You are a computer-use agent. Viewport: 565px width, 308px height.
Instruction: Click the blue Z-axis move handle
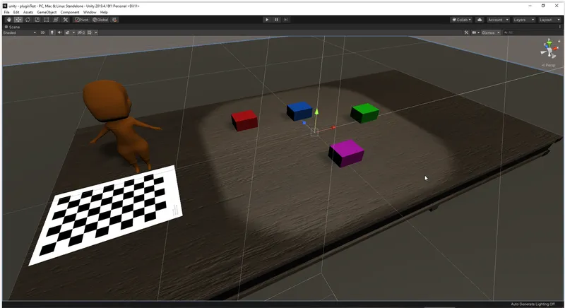(304, 123)
